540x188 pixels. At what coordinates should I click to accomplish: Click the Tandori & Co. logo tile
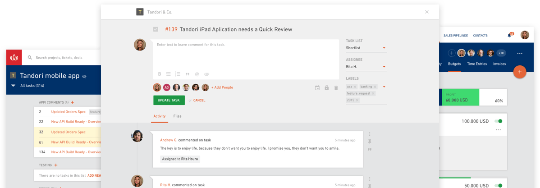pyautogui.click(x=140, y=12)
